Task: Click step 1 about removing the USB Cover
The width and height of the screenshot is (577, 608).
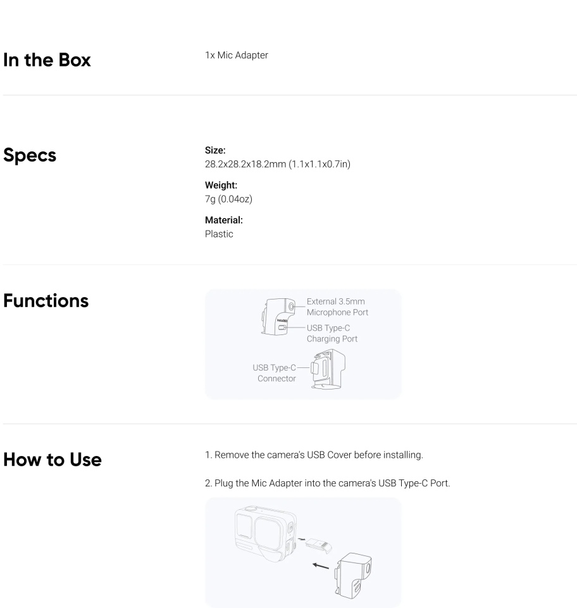Action: click(314, 455)
